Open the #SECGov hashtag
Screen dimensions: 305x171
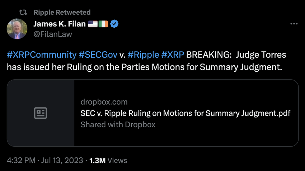[x=98, y=55]
